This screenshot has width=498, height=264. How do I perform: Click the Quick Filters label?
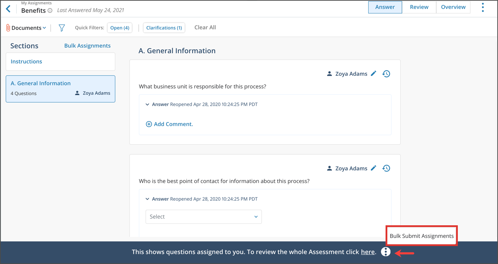(90, 28)
